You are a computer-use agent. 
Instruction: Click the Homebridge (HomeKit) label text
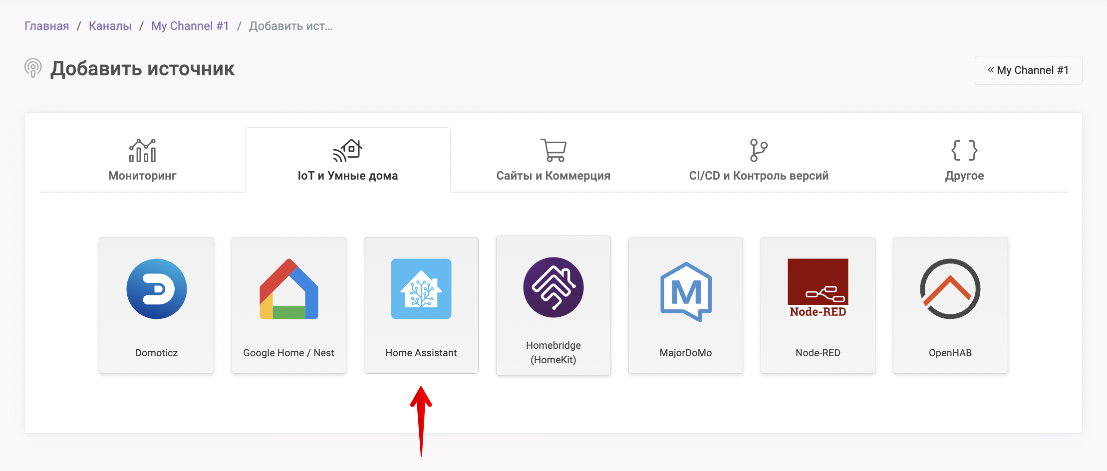click(553, 352)
